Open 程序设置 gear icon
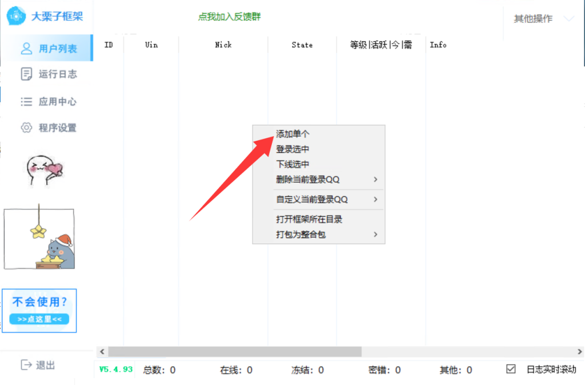The height and width of the screenshot is (385, 585). tap(26, 128)
